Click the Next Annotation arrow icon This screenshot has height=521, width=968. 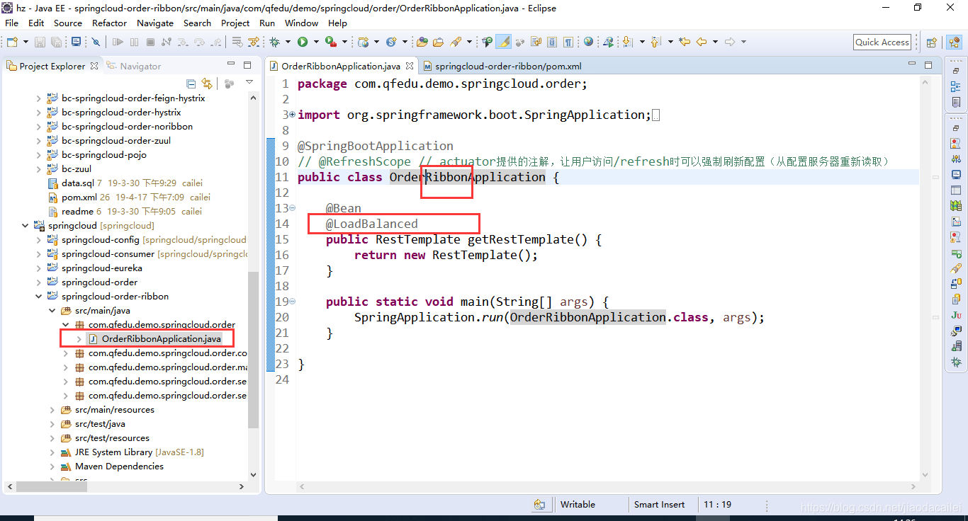(627, 42)
